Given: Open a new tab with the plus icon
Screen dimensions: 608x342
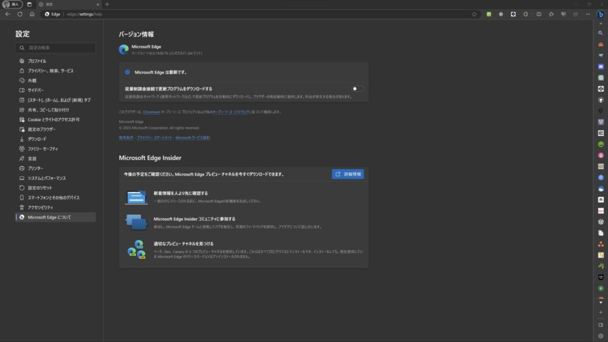Looking at the screenshot, I should (107, 4).
